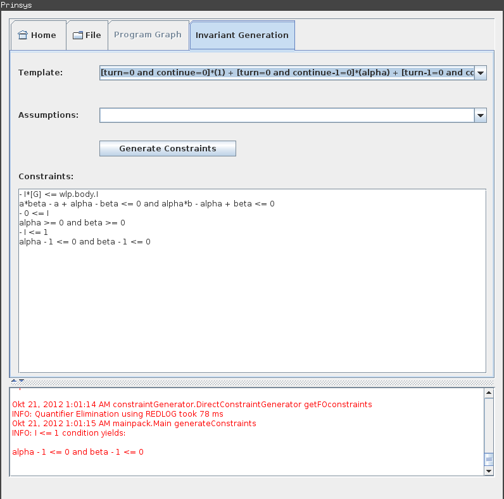The image size is (504, 499).
Task: Expand the Template dropdown arrow
Action: click(x=481, y=73)
